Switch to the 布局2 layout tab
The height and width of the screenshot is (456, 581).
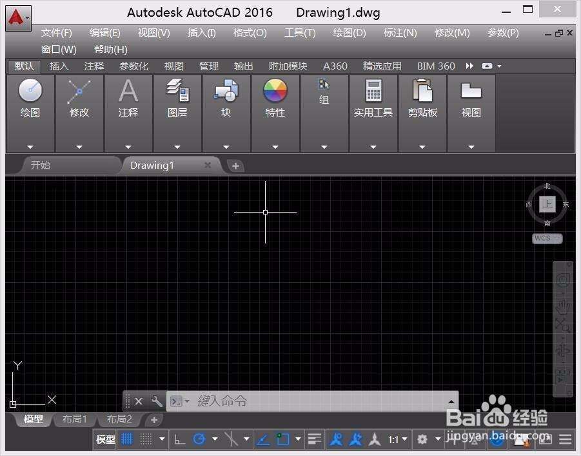[x=119, y=419]
